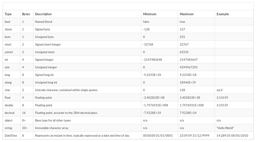Click the uint maximum value 4294967295

pyautogui.click(x=188, y=67)
